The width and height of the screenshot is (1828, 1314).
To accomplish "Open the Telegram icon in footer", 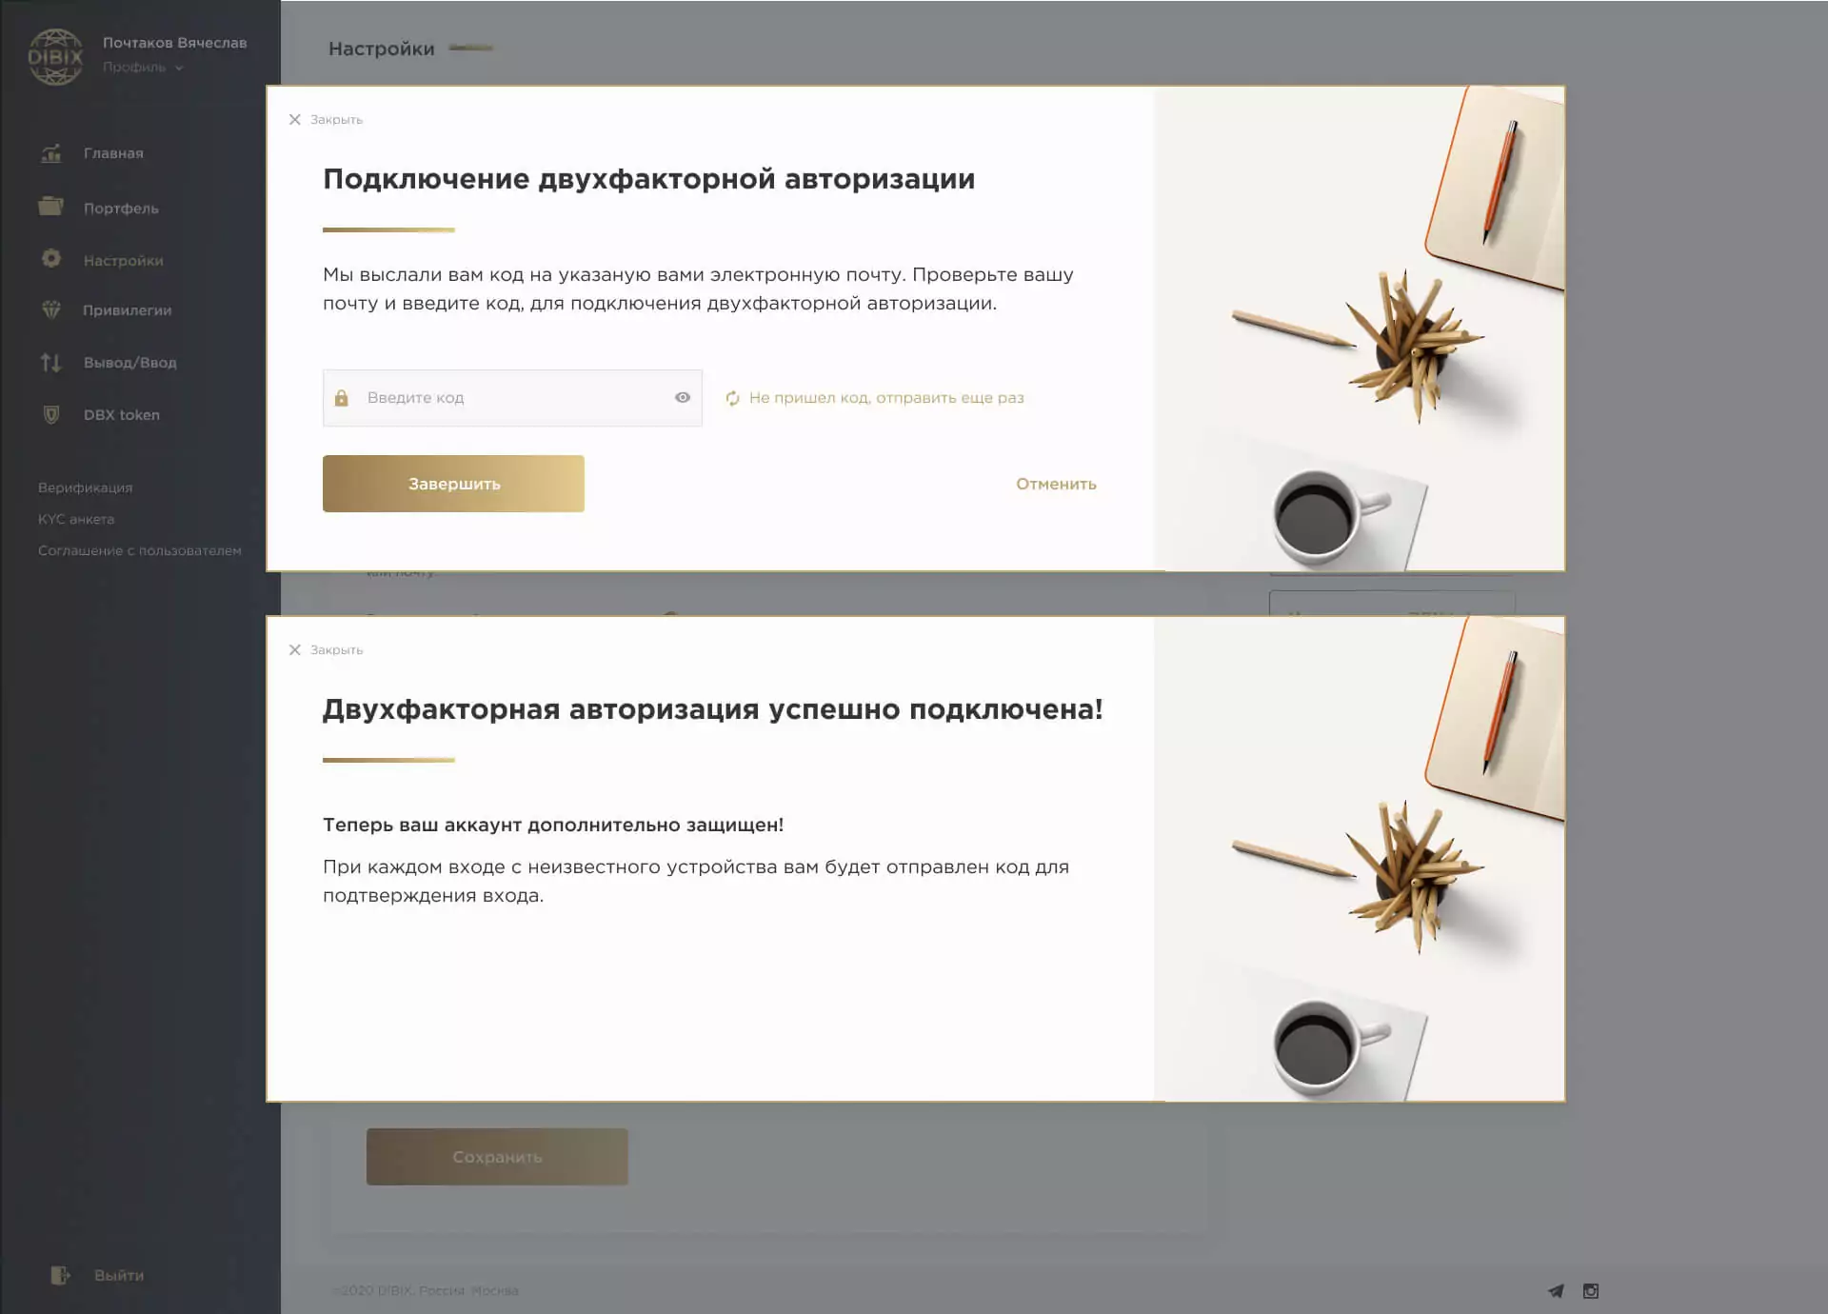I will (1556, 1291).
